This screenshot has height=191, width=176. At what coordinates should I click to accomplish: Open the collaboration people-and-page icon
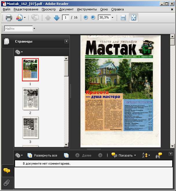(19, 18)
